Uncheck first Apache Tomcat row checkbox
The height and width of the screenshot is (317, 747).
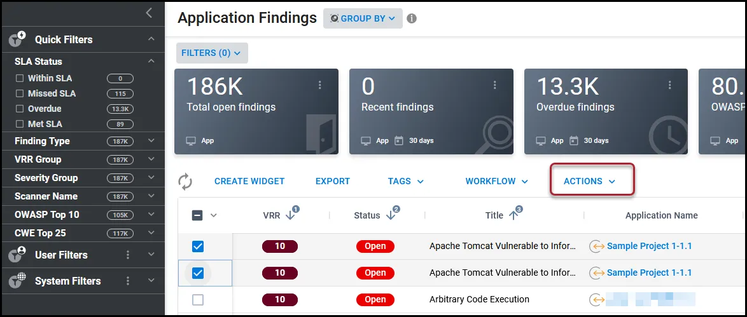click(197, 246)
